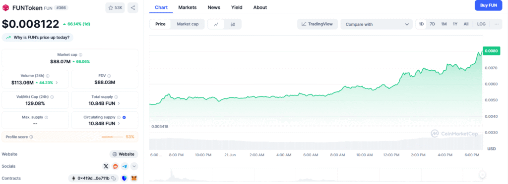Click the shield icon next to the contract

coord(125,178)
